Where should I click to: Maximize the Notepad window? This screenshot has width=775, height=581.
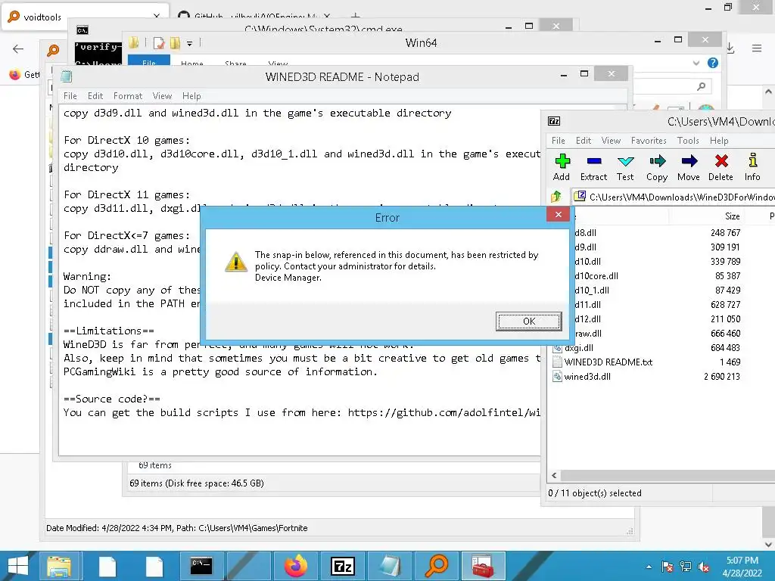tap(584, 73)
